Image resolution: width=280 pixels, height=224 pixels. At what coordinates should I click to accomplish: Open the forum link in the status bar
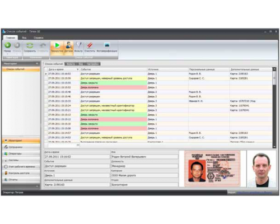[254, 192]
